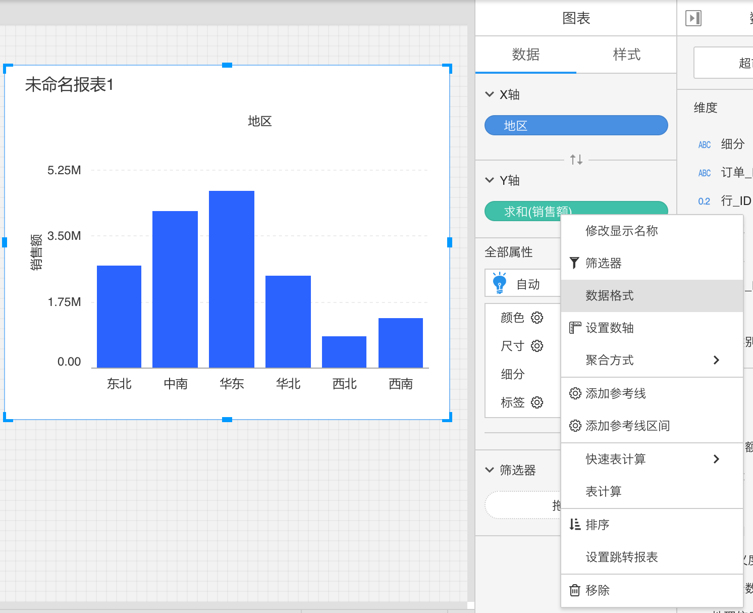
Task: Click the 华东 bar in the chart
Action: (x=232, y=279)
